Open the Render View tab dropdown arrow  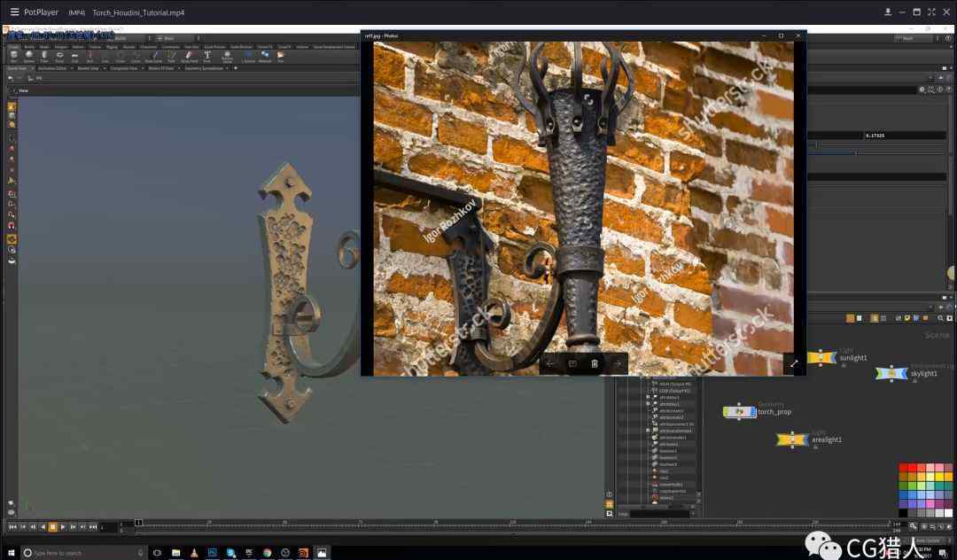pyautogui.click(x=105, y=68)
